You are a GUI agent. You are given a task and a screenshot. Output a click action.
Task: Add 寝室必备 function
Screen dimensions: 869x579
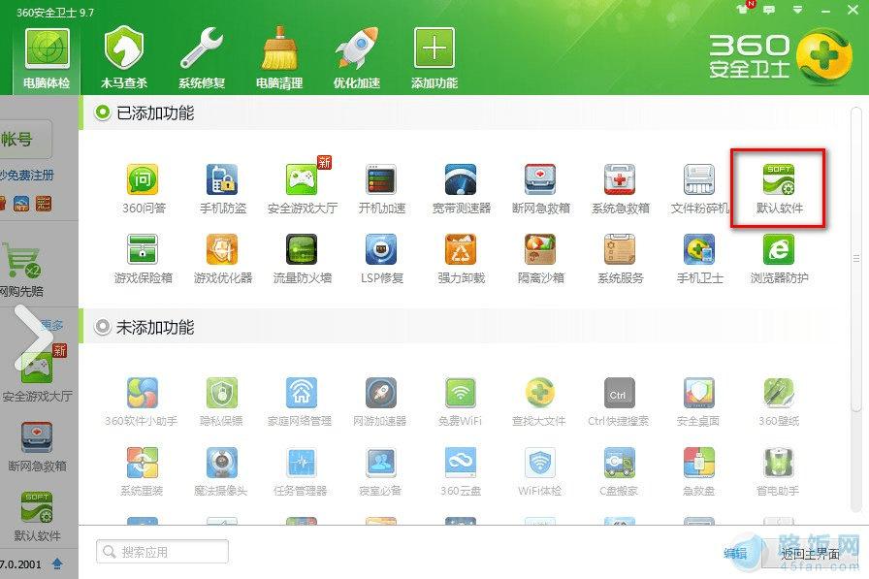tap(380, 471)
